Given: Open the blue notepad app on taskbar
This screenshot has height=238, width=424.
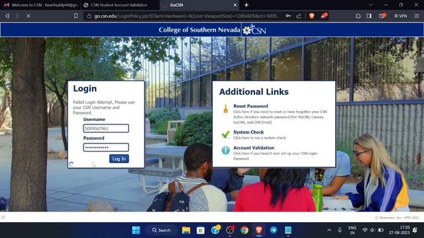Looking at the screenshot, I should pos(288,230).
